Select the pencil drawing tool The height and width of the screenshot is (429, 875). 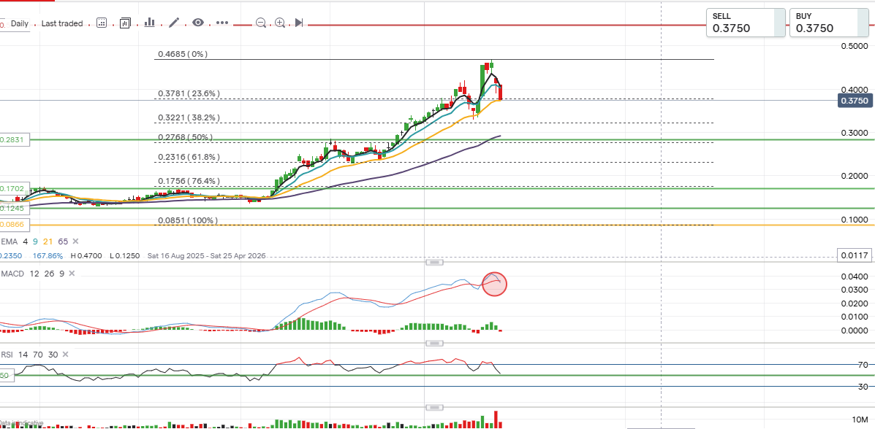pyautogui.click(x=174, y=23)
